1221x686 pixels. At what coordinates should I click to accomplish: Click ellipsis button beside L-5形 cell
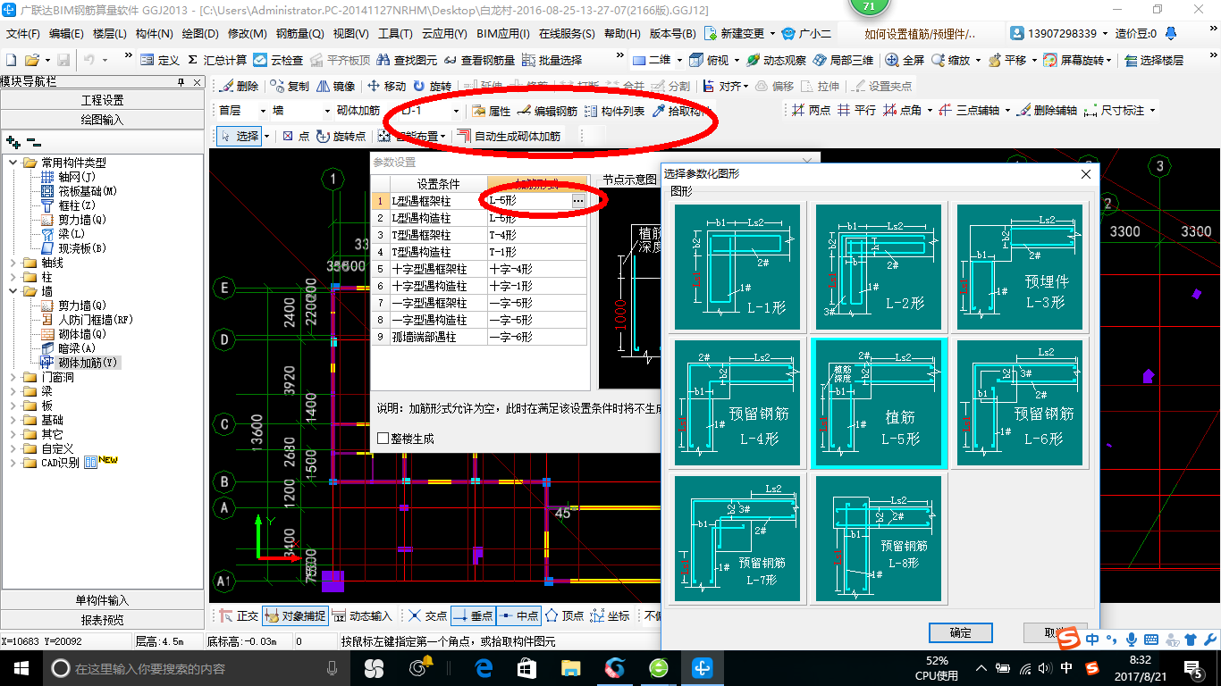pyautogui.click(x=578, y=201)
